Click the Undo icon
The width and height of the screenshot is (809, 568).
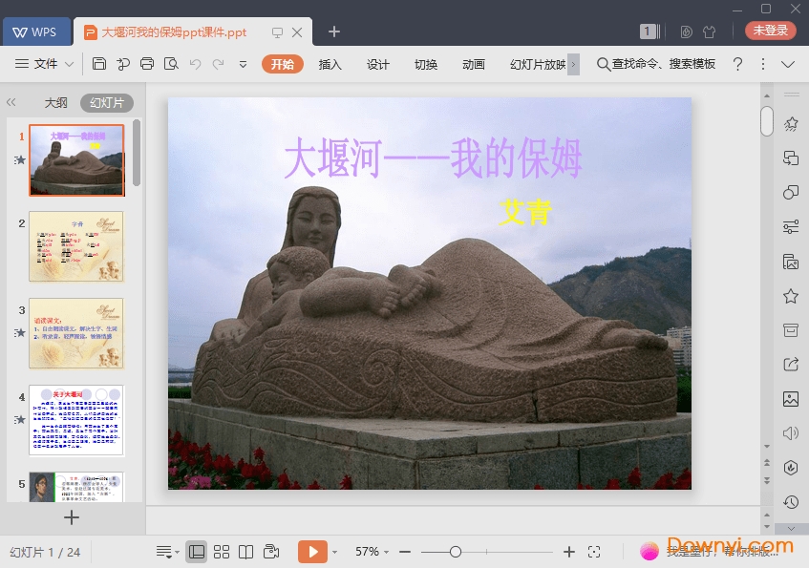tap(196, 64)
